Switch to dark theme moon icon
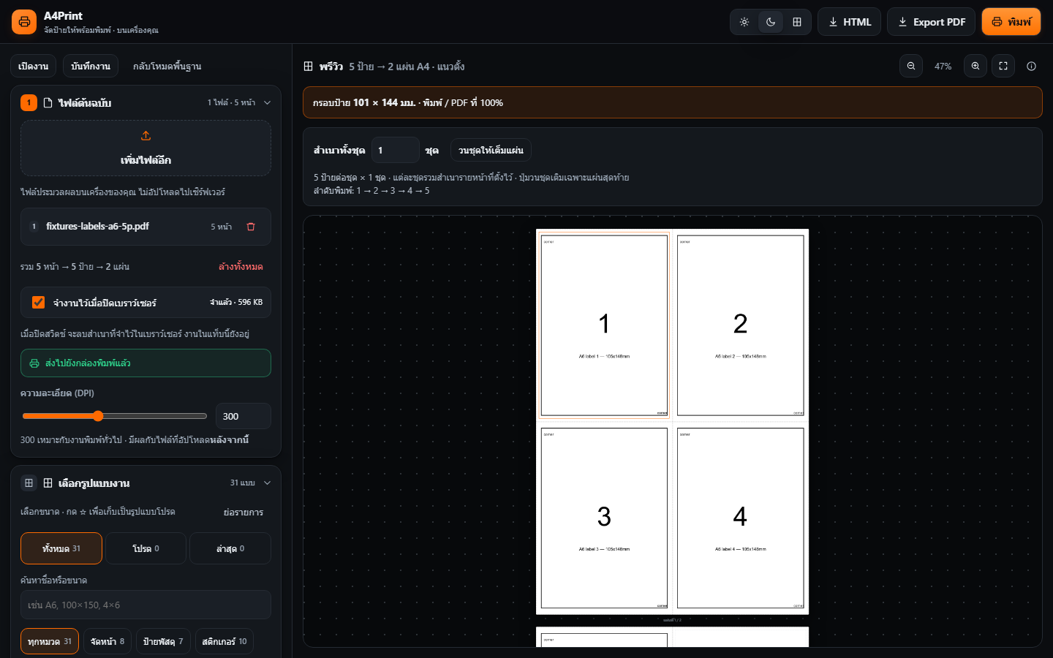 coord(771,22)
